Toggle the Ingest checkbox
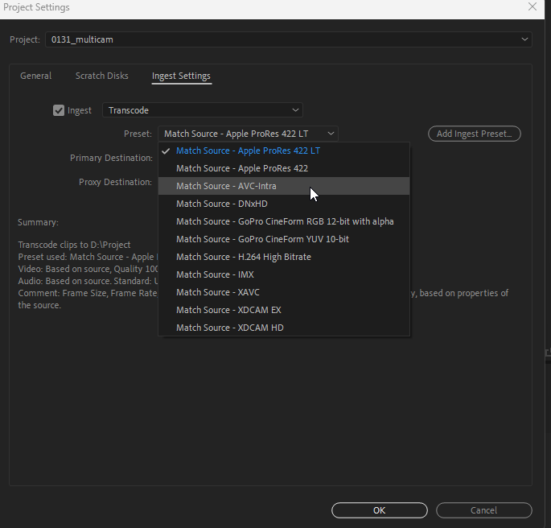Image resolution: width=551 pixels, height=528 pixels. 59,110
